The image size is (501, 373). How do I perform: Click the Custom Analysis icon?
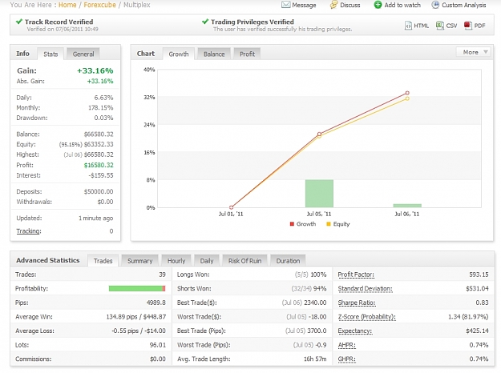point(435,5)
